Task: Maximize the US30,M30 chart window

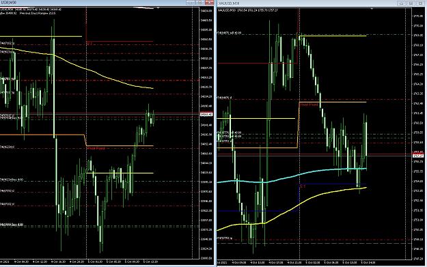Action: pos(200,3)
